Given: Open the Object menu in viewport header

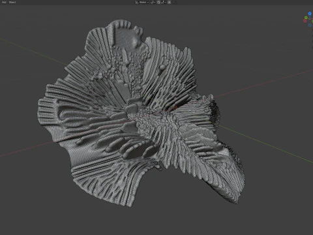Looking at the screenshot, I should pyautogui.click(x=12, y=2).
